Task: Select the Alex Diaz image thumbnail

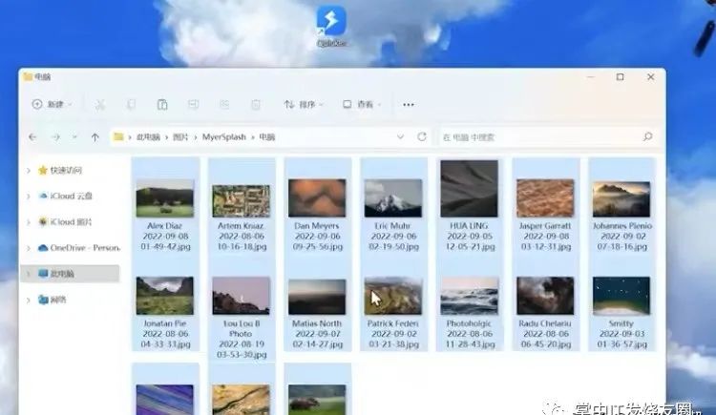Action: (x=165, y=198)
